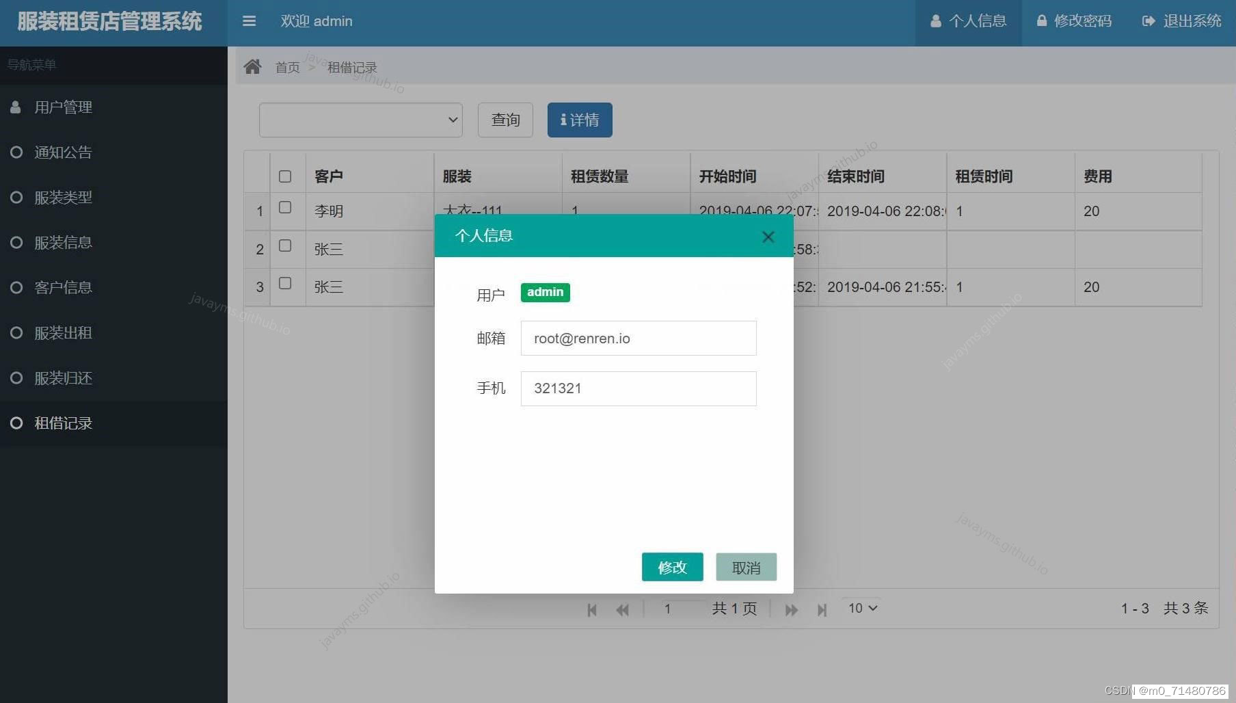Click 服装租赁店管理系统 title logo
This screenshot has height=703, width=1236.
point(109,21)
